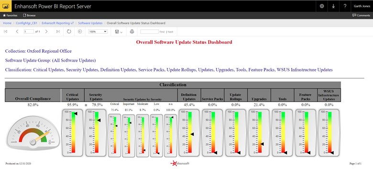Open the help question mark menu
373x193 pixels.
click(x=345, y=6)
